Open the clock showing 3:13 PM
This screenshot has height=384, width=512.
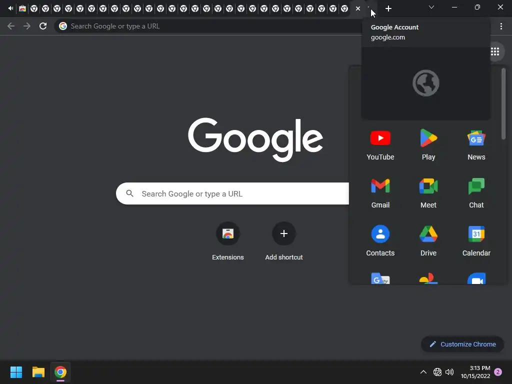click(475, 372)
